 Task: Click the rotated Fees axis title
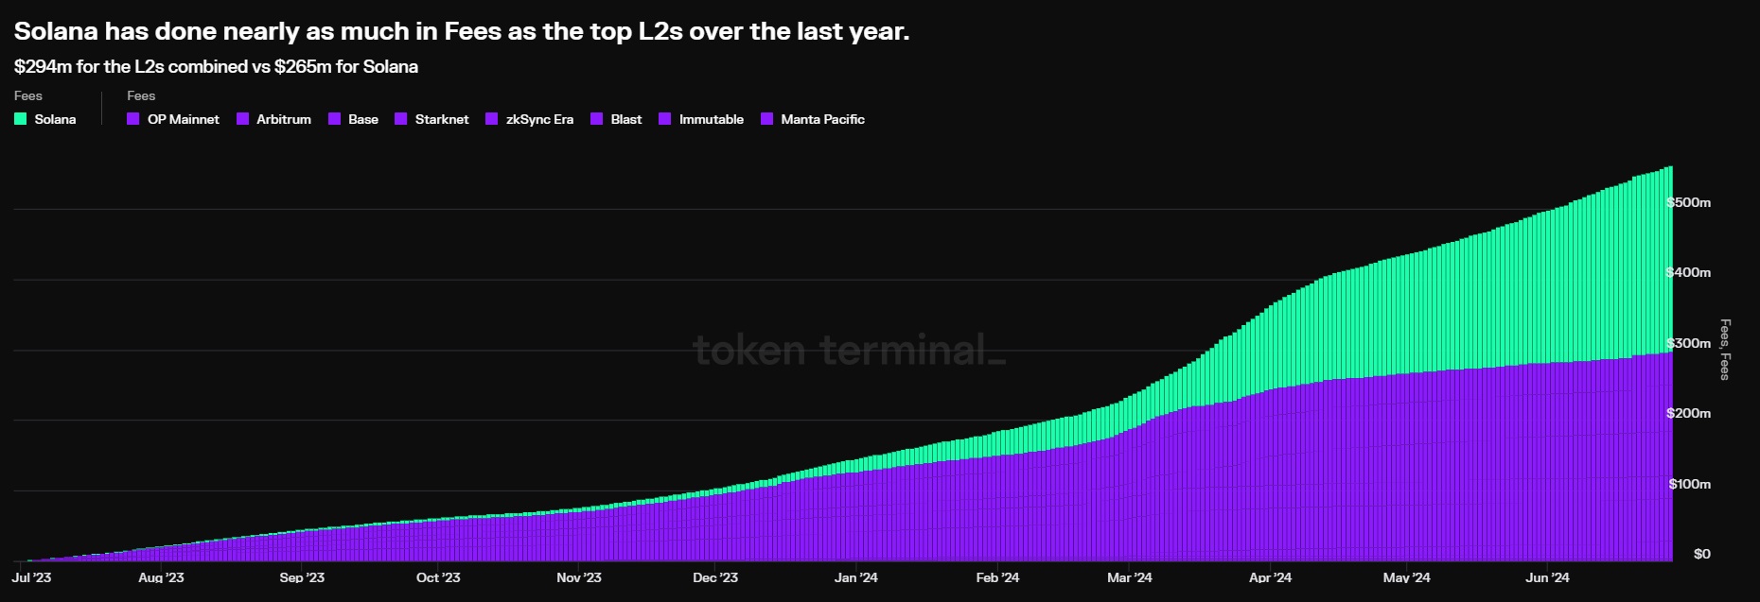(x=1725, y=350)
